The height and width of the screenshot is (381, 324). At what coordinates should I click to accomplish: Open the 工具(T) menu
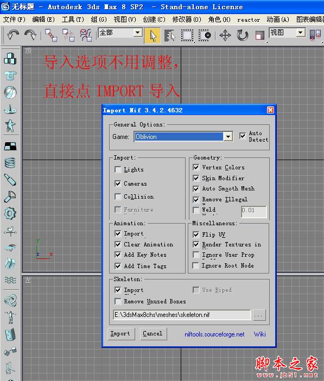tap(73, 20)
